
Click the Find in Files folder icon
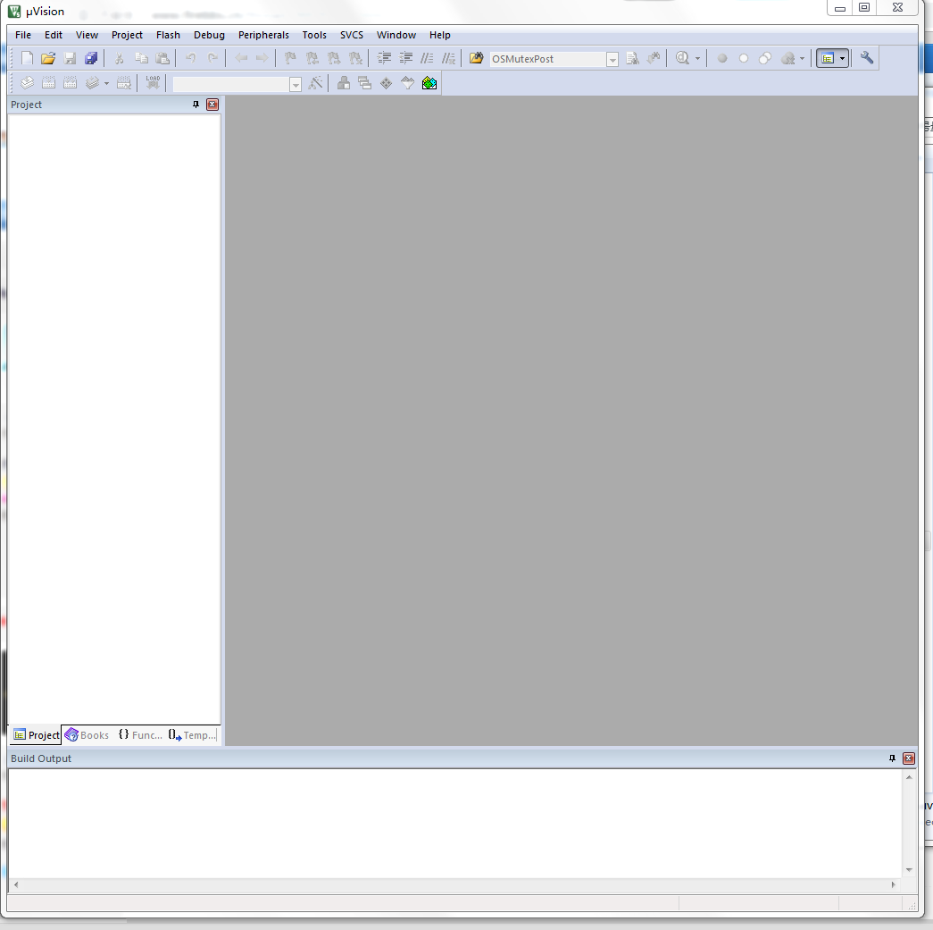pyautogui.click(x=477, y=59)
